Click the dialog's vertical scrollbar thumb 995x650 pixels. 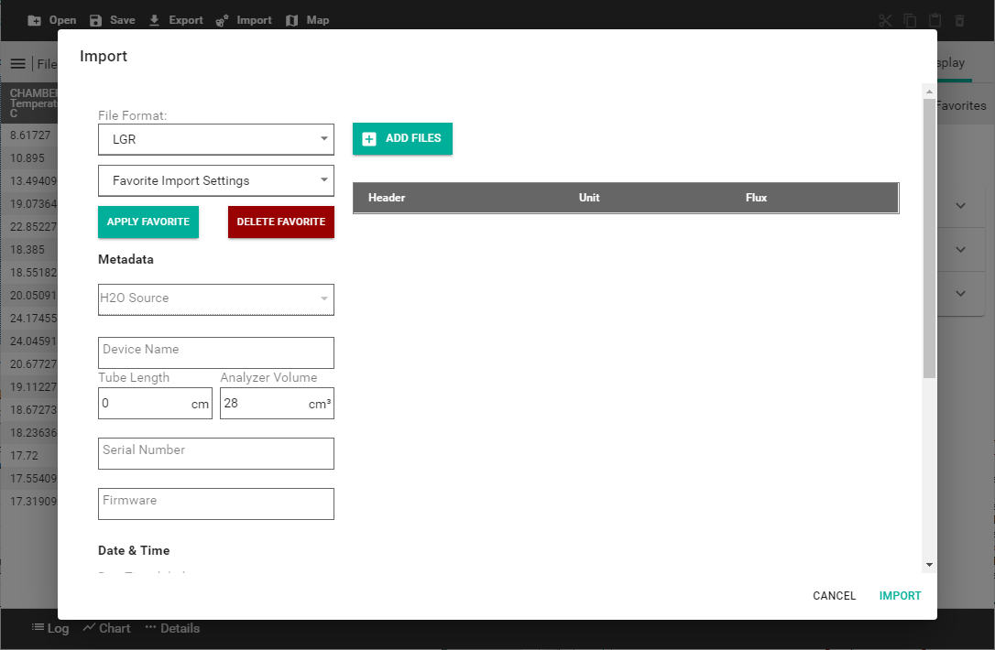(x=929, y=238)
